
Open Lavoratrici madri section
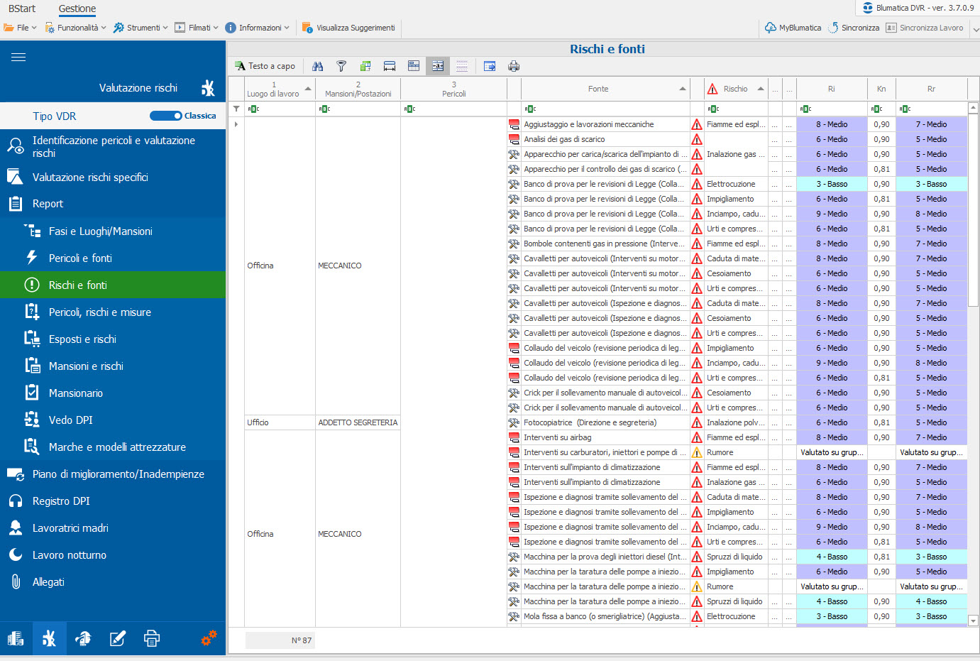click(113, 528)
